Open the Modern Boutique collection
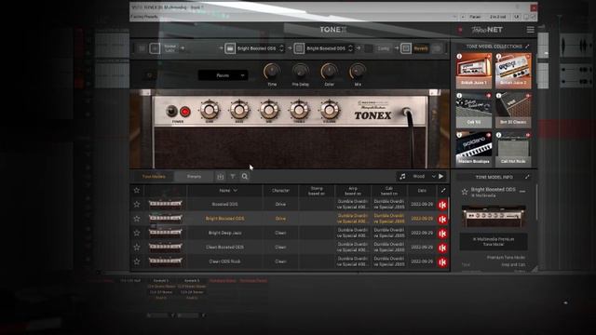596x335 pixels. click(474, 149)
